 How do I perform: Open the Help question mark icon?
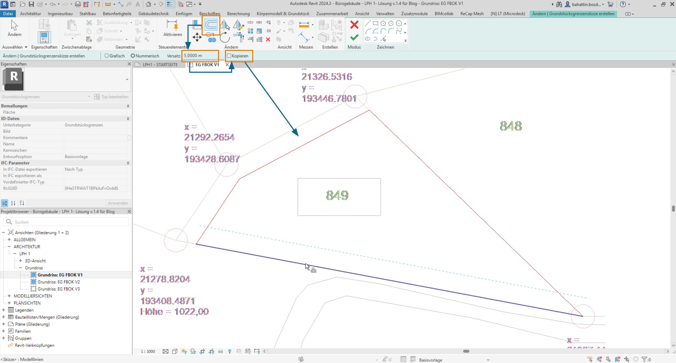click(x=623, y=4)
